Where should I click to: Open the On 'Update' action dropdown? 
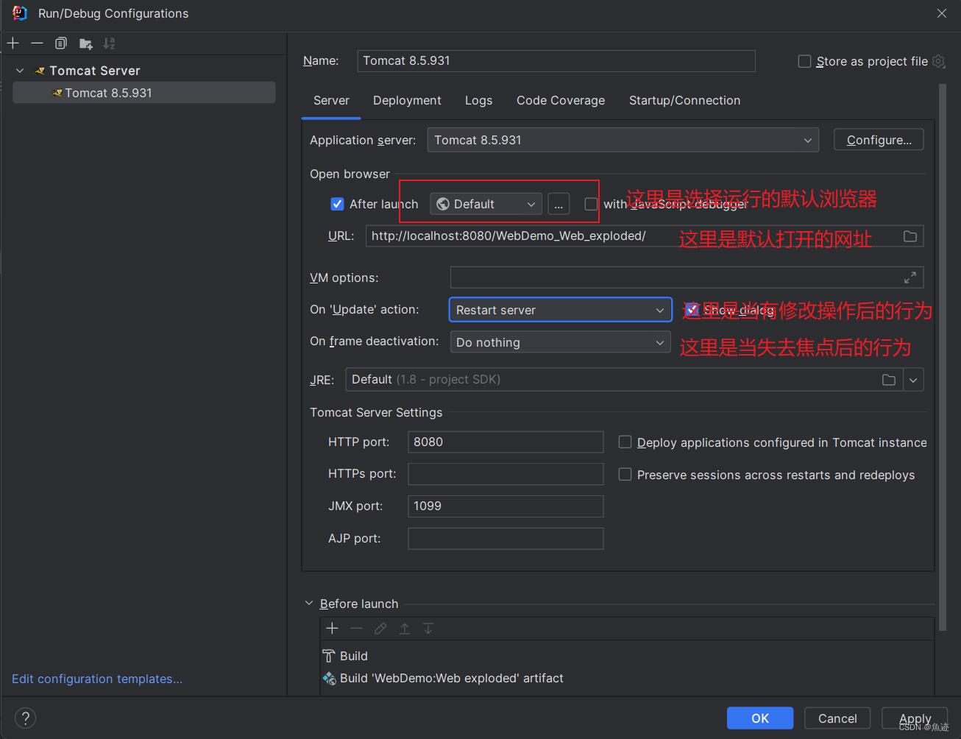point(561,310)
